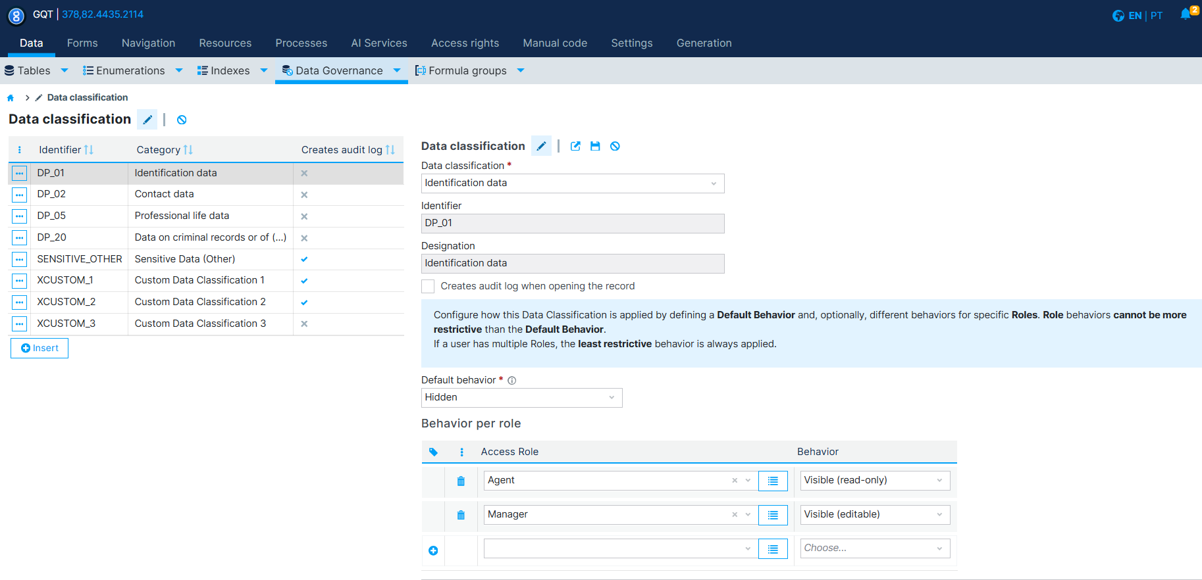Open row menu for DP_01
Screen dimensions: 1202x580
20,174
